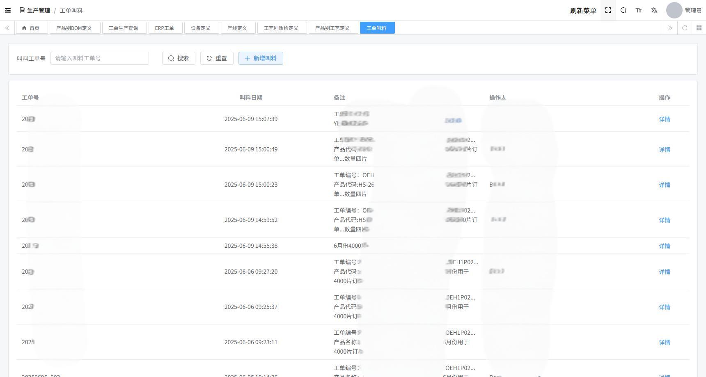Click date cell 2025-06-09 14:59:52
The image size is (706, 377).
pos(251,220)
